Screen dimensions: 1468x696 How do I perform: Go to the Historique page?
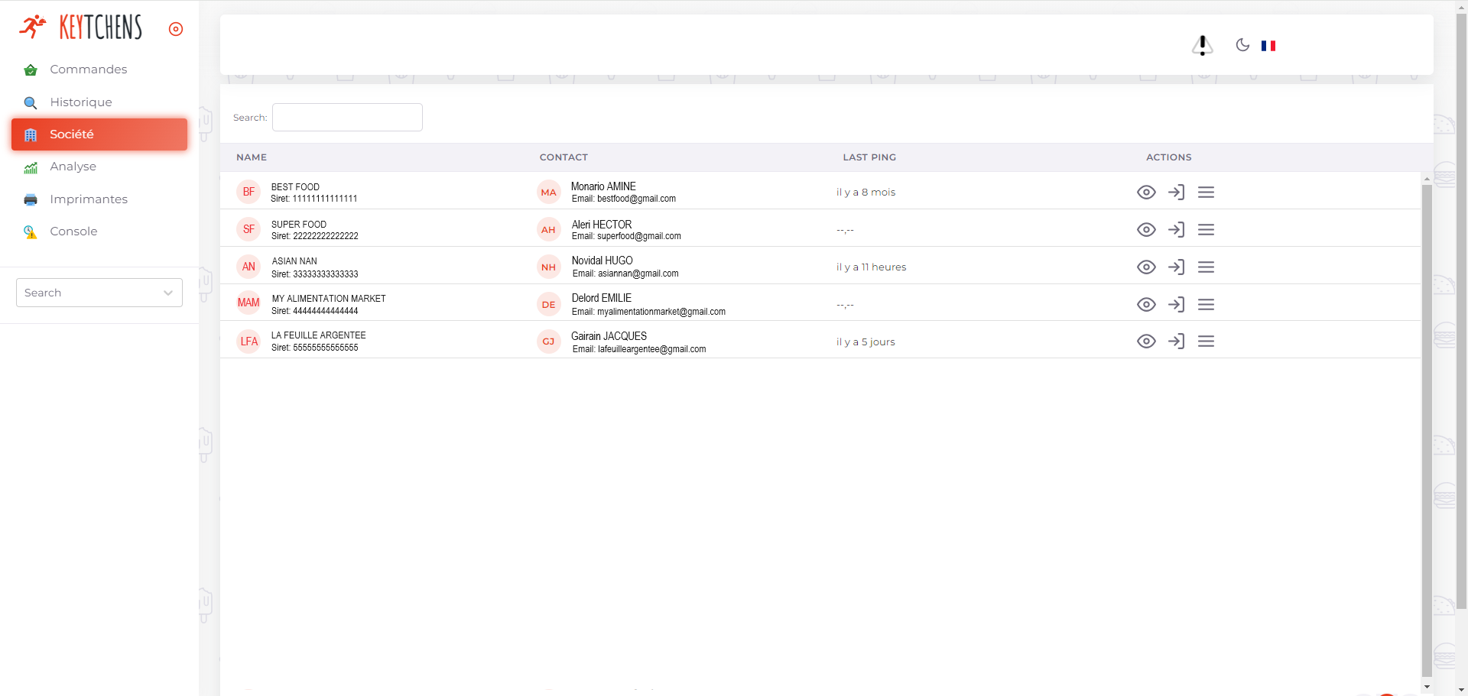(80, 102)
